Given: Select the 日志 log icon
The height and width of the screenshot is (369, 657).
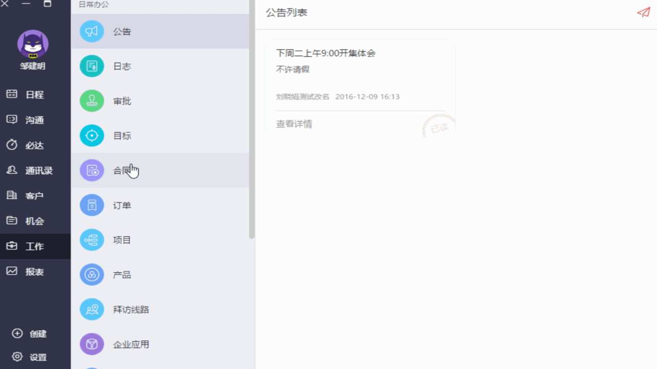Looking at the screenshot, I should 92,66.
